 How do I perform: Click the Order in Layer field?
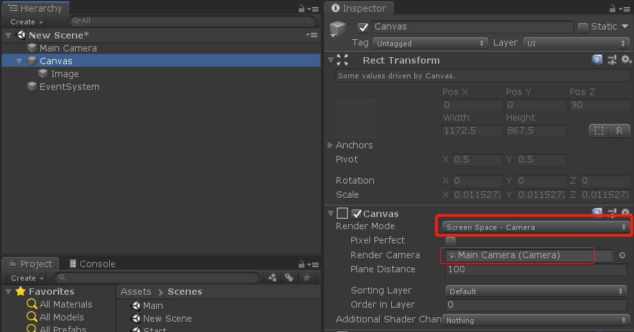(x=536, y=304)
